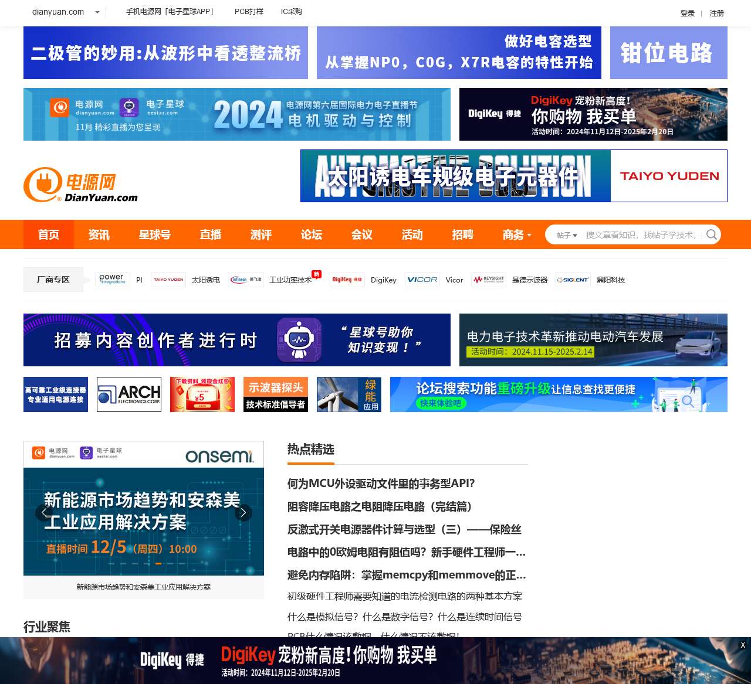The height and width of the screenshot is (684, 751).
Task: Open the 招聘 navigation tab
Action: point(463,234)
